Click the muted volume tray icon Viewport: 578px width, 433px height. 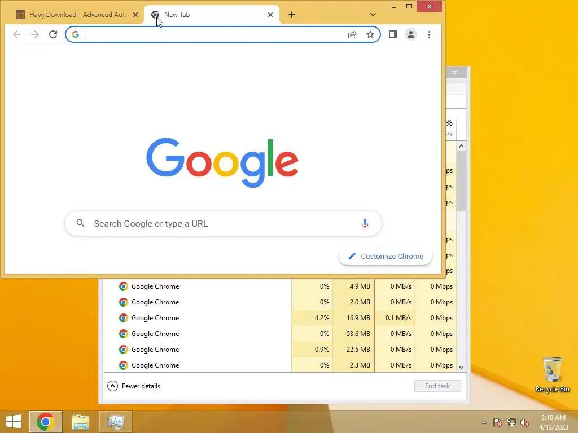pyautogui.click(x=525, y=422)
